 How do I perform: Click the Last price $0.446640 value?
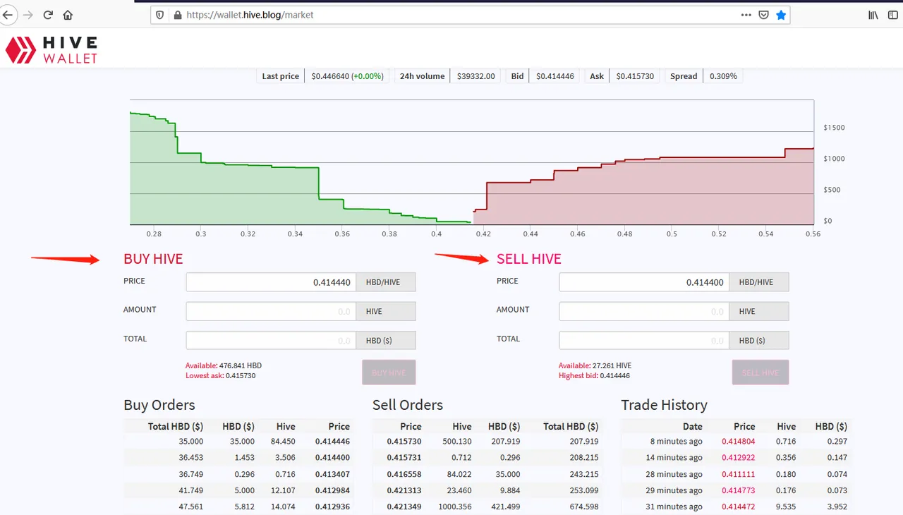348,76
